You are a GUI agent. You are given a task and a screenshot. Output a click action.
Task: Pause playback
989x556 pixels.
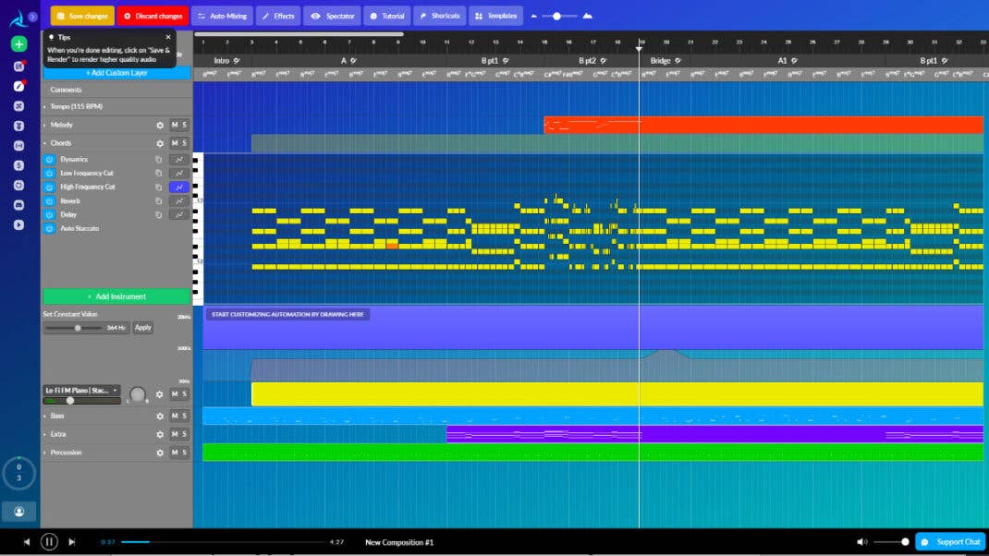tap(49, 541)
